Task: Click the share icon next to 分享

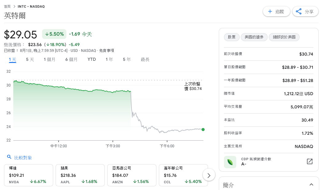Action: 299,12
